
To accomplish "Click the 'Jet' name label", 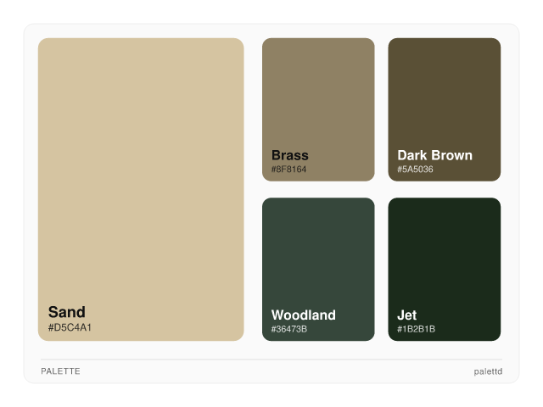I will 407,315.
